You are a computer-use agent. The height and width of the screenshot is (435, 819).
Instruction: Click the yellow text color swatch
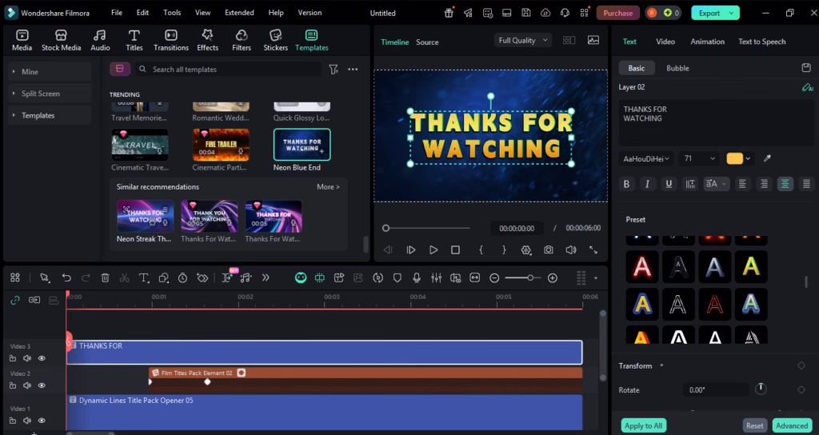(x=734, y=158)
